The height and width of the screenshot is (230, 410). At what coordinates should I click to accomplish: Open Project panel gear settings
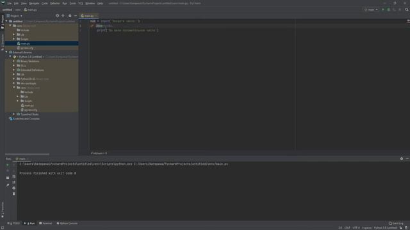click(x=70, y=16)
